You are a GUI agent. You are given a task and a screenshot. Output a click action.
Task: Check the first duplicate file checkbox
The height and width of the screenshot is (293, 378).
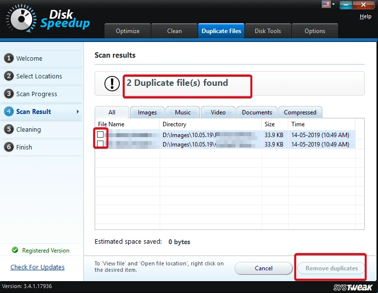tap(101, 135)
